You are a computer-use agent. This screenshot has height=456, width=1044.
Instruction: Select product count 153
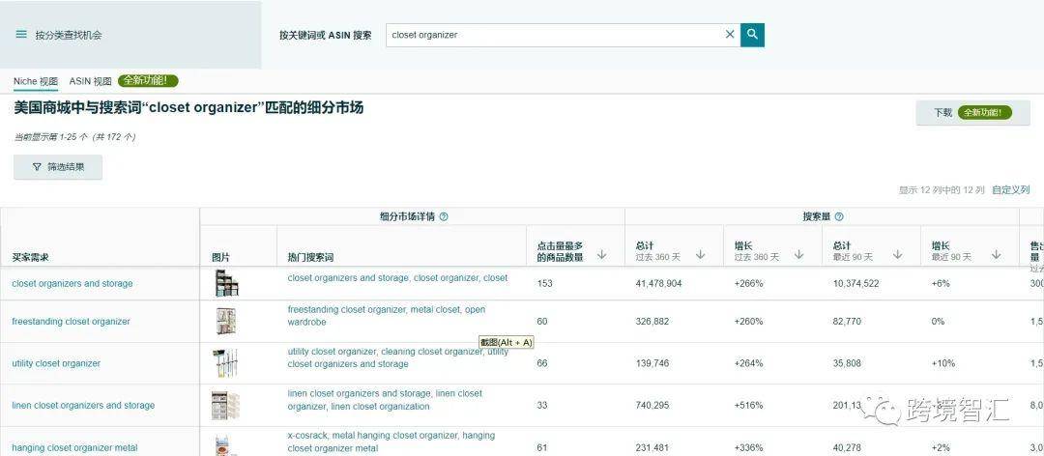[x=545, y=284]
